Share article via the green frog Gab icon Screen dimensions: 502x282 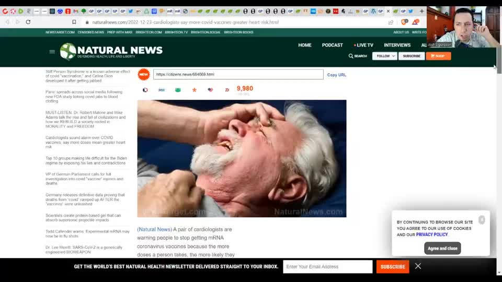click(x=178, y=90)
